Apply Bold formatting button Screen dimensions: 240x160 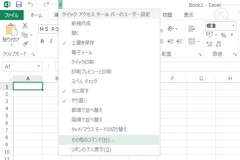[42, 41]
